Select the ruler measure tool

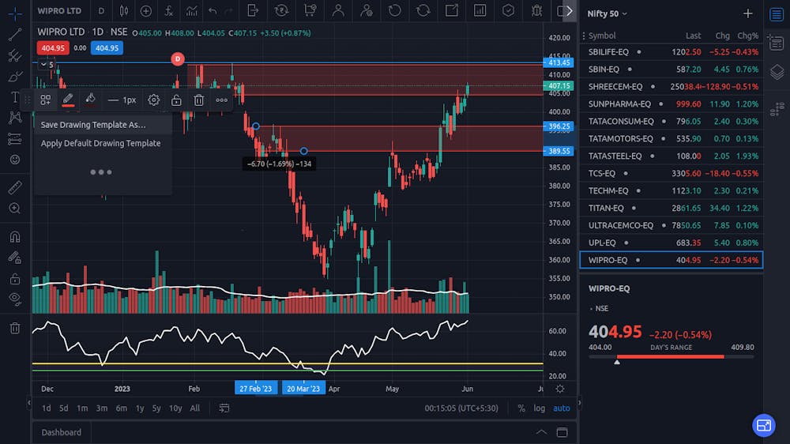15,187
